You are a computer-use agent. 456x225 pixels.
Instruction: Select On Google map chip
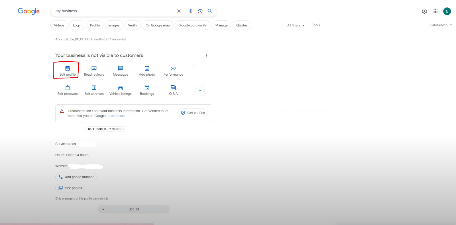(x=158, y=25)
